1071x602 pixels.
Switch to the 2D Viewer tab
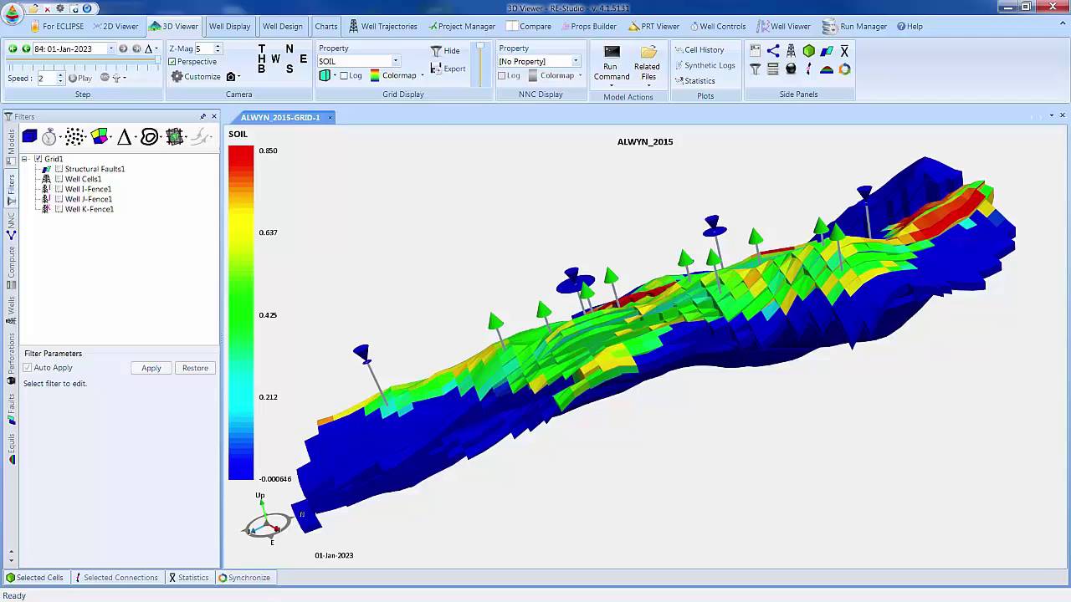tap(115, 26)
